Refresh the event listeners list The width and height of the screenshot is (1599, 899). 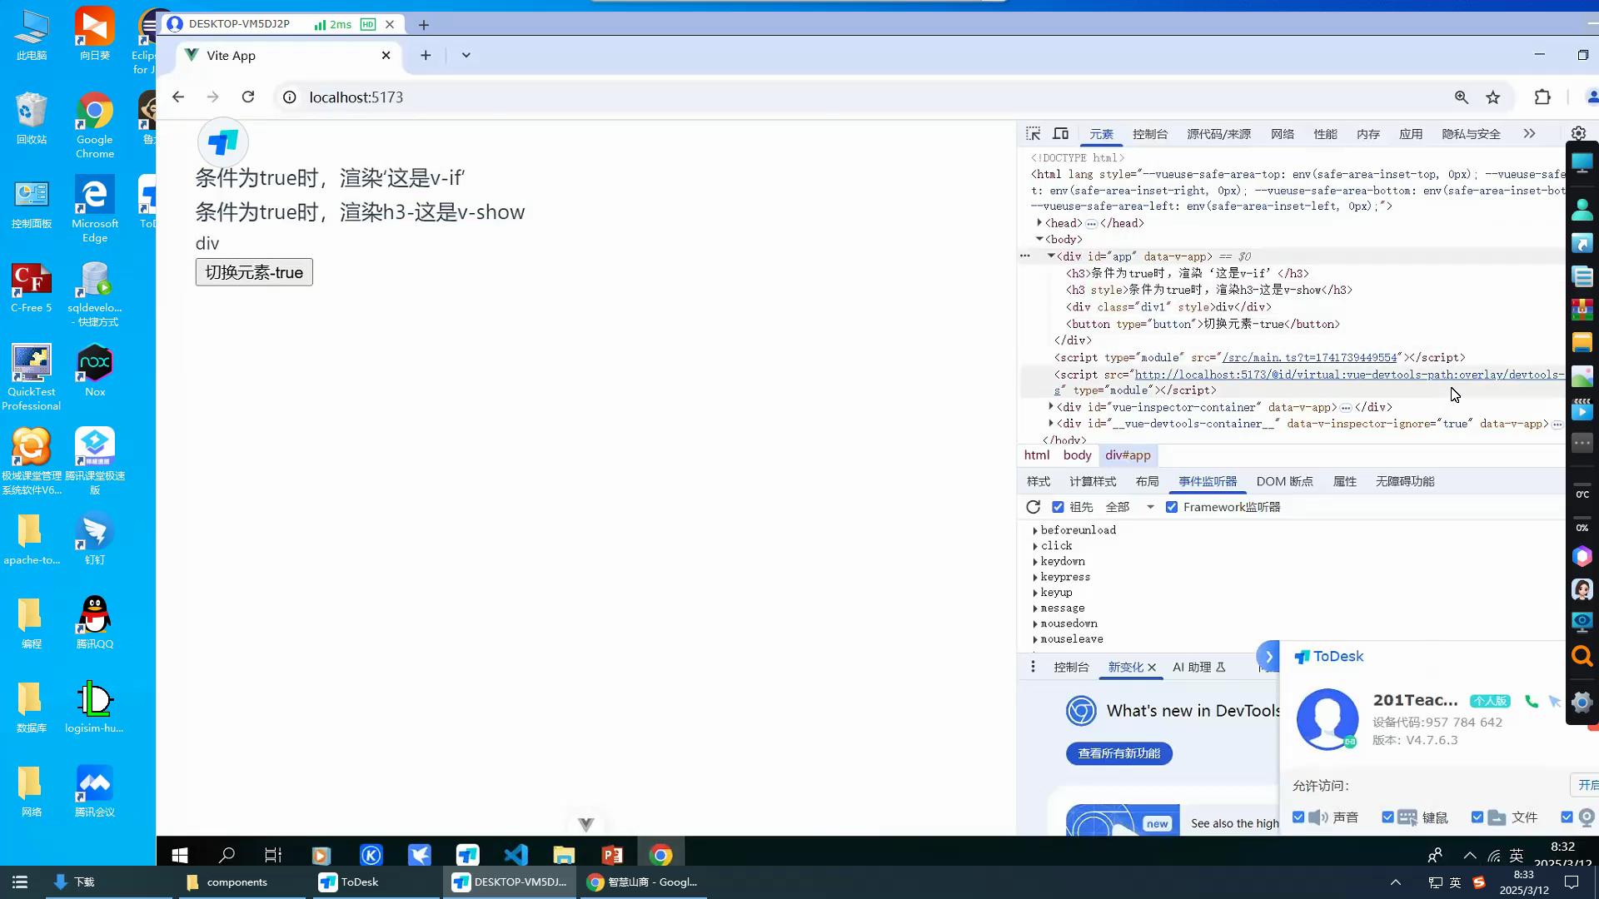coord(1034,507)
